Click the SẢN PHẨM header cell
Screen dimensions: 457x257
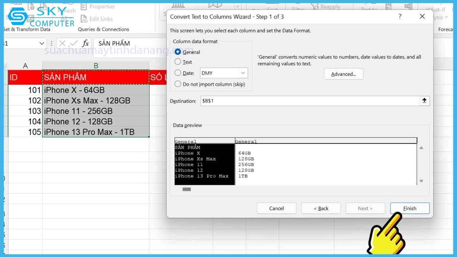pyautogui.click(x=96, y=77)
